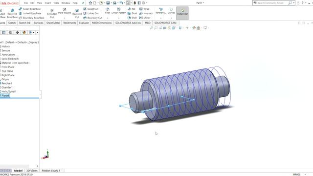
Task: Select Top Plane in the feature tree
Action: [7, 71]
